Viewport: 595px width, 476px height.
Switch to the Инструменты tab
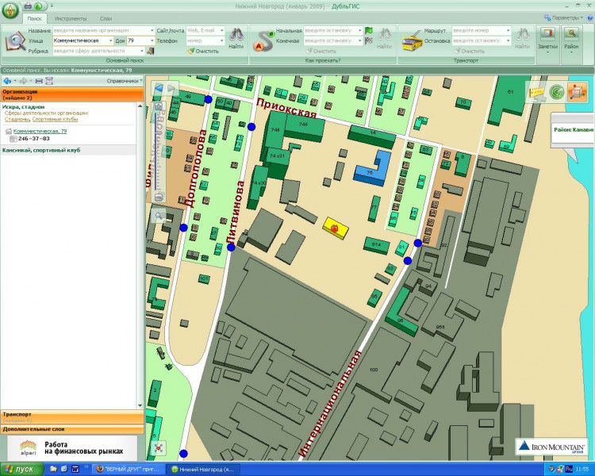(71, 17)
